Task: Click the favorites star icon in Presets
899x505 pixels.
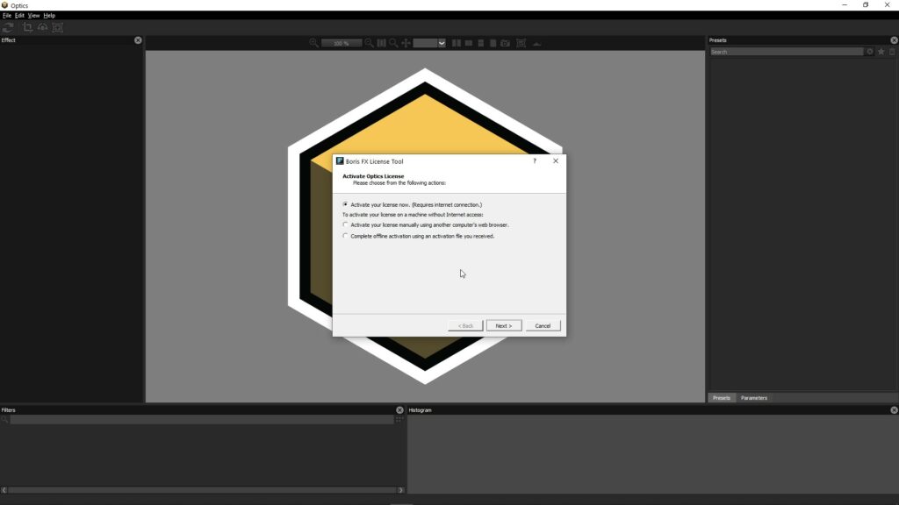Action: coord(881,52)
